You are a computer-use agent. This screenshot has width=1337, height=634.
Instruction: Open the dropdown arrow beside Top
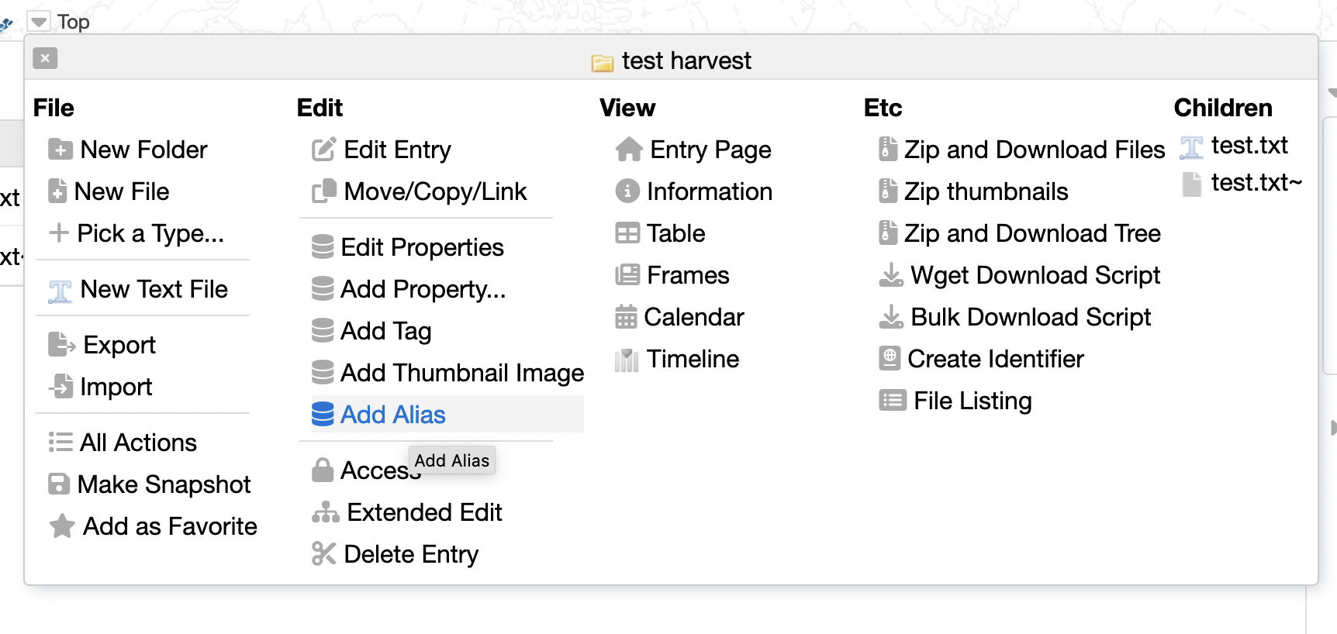pos(39,22)
